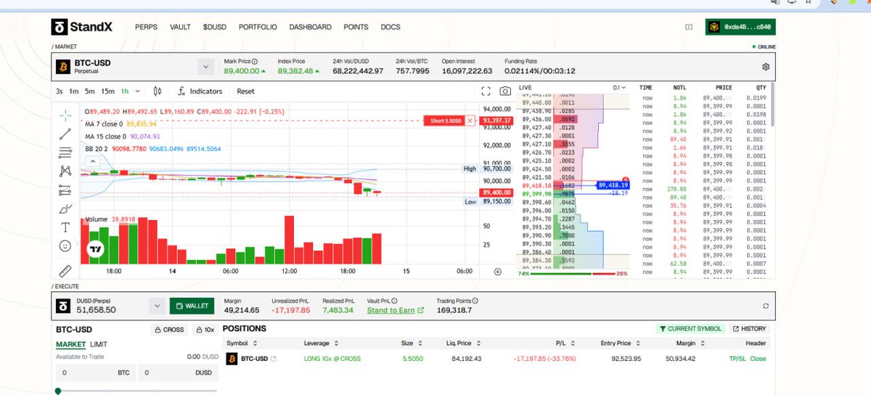The image size is (871, 395).
Task: Click TP/SL for the BTC-USD position
Action: [737, 359]
